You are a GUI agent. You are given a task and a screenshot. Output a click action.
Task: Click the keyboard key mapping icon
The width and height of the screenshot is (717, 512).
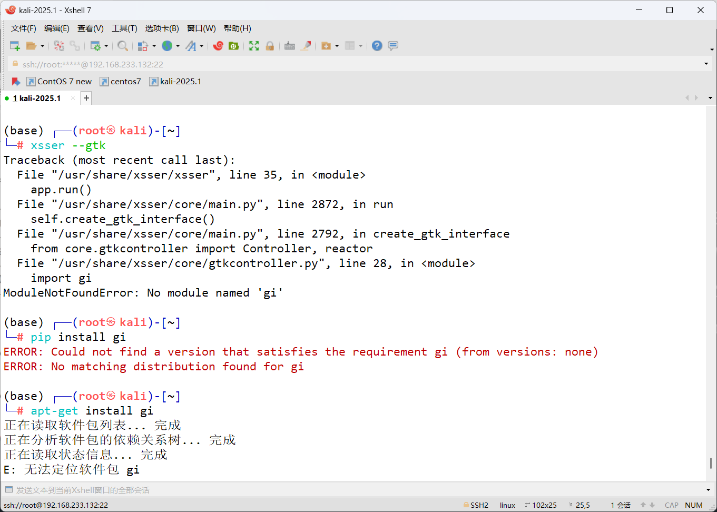pyautogui.click(x=290, y=46)
